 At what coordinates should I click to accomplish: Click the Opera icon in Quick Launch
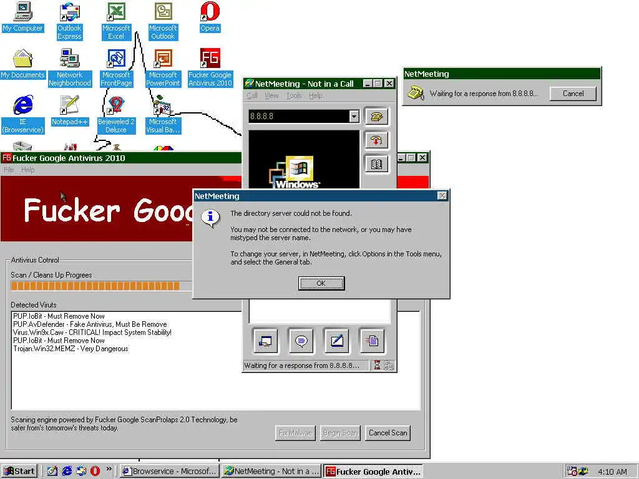(95, 471)
